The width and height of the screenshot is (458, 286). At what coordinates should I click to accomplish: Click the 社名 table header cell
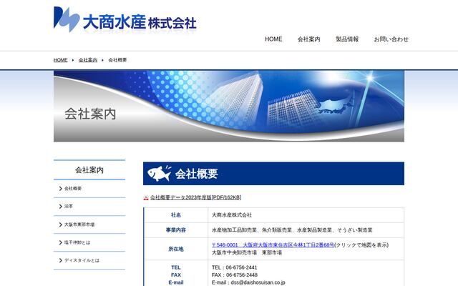pos(176,215)
